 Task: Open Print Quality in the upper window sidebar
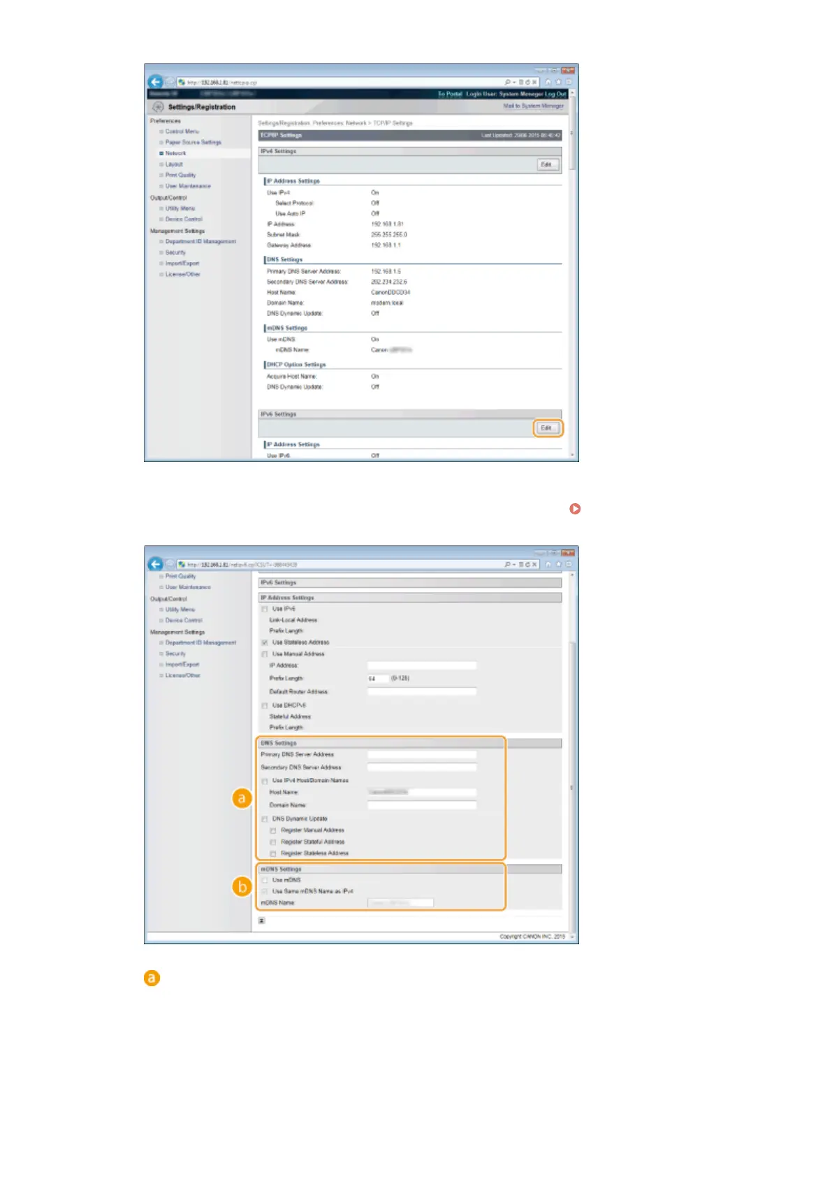pos(180,175)
